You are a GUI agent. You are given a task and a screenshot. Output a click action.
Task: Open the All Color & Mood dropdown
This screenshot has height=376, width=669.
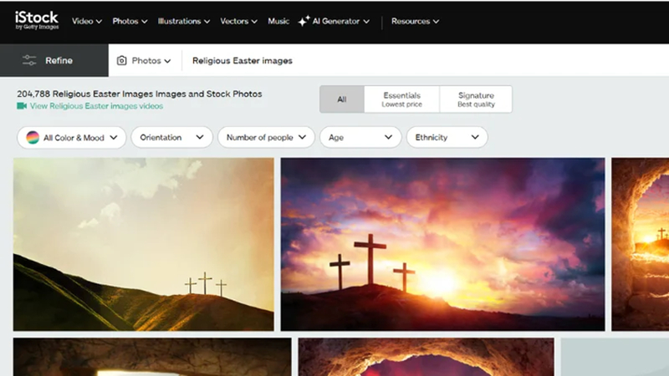pos(72,137)
